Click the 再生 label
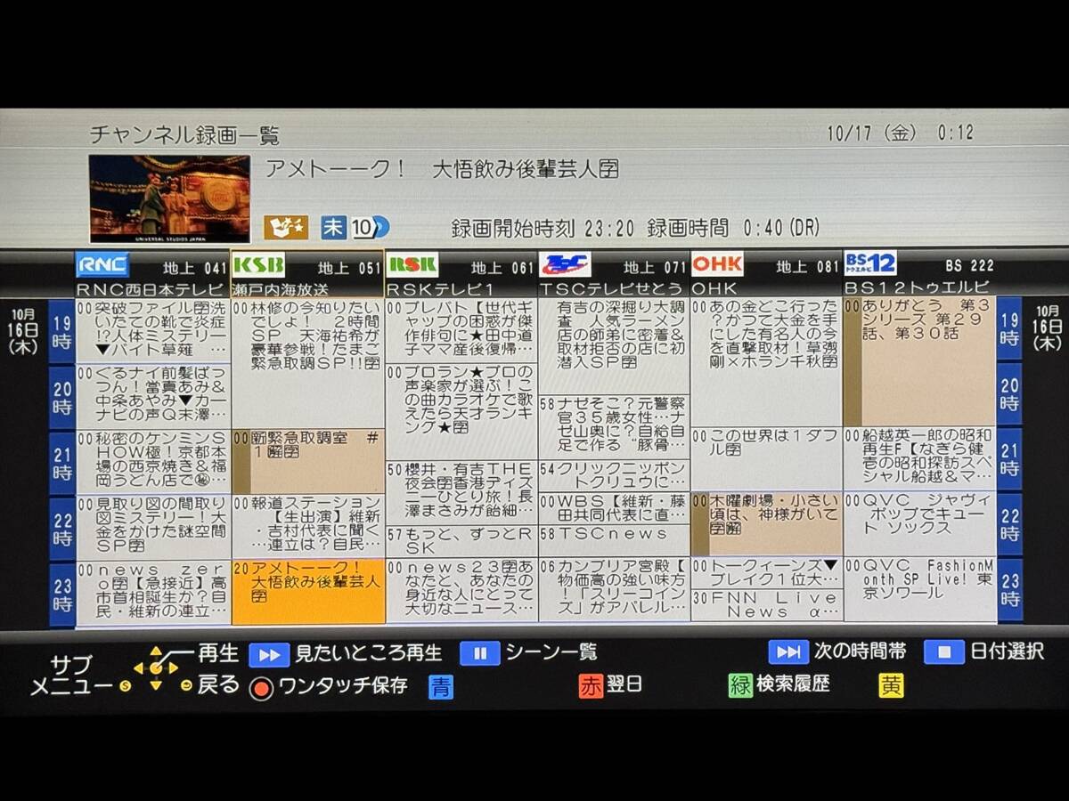 tap(217, 654)
